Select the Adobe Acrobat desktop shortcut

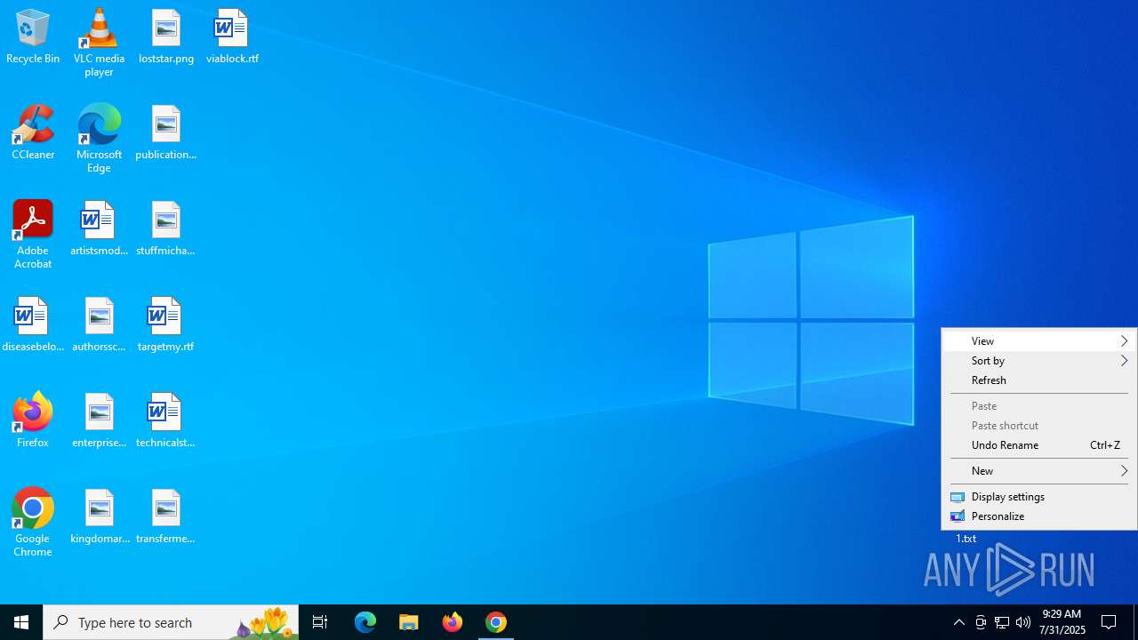tap(33, 235)
